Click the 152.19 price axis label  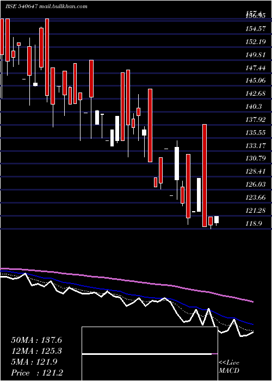point(256,42)
